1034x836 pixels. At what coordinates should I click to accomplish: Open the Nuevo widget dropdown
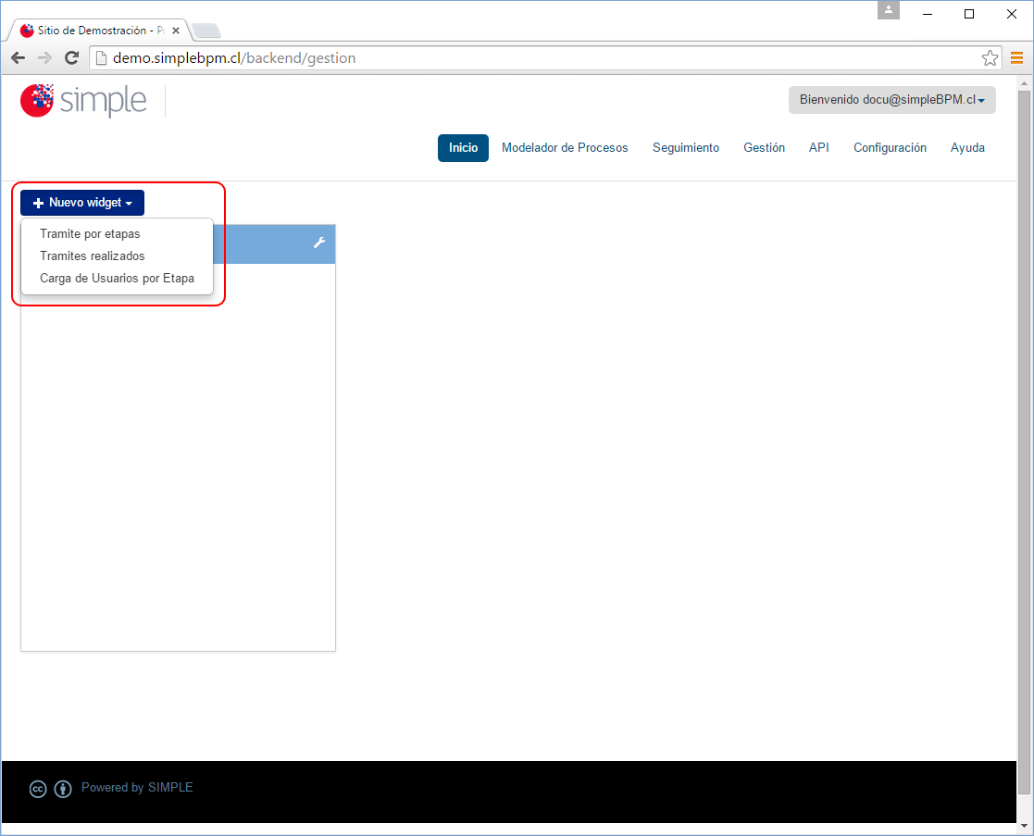tap(81, 202)
